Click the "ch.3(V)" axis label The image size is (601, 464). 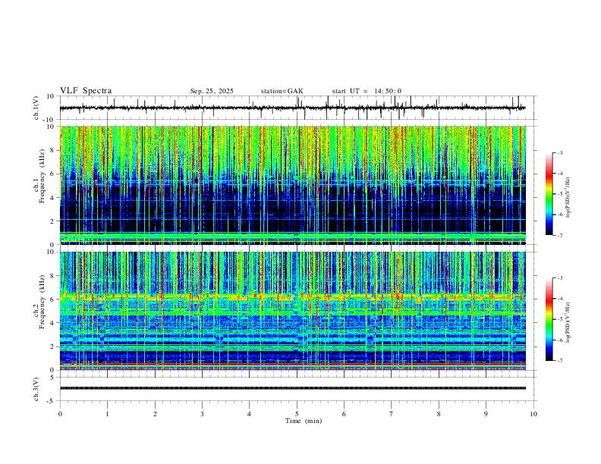tap(36, 389)
